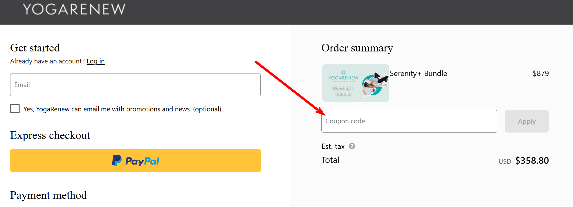This screenshot has width=573, height=207.
Task: Start express checkout with PayPal
Action: tap(135, 161)
